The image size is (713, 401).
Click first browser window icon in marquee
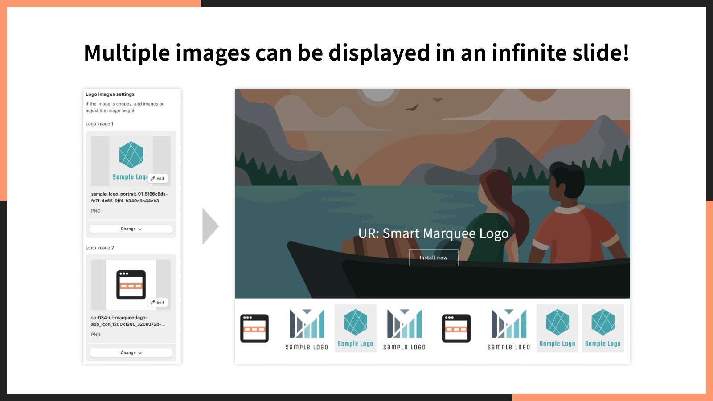(254, 328)
